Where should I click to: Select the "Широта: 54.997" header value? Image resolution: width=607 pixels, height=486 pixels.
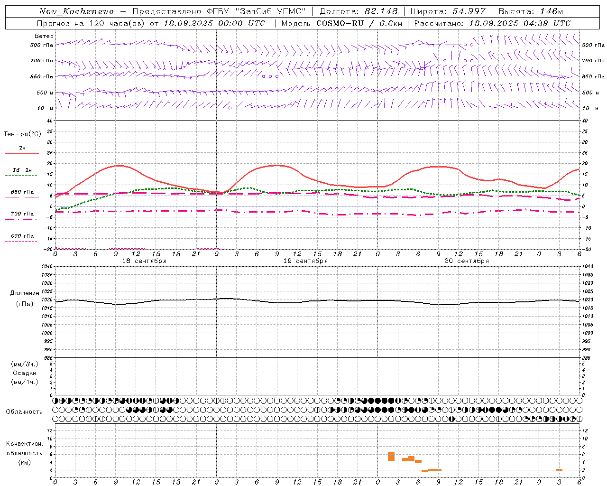(x=448, y=11)
